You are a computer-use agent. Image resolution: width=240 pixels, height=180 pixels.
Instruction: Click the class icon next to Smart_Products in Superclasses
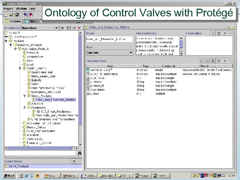(6, 166)
